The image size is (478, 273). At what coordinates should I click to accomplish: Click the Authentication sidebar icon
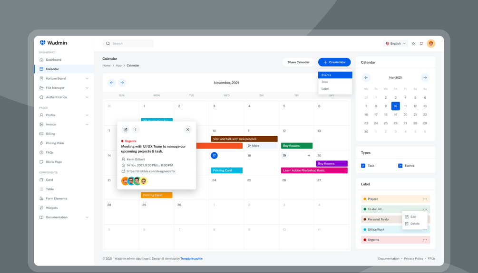tap(41, 97)
